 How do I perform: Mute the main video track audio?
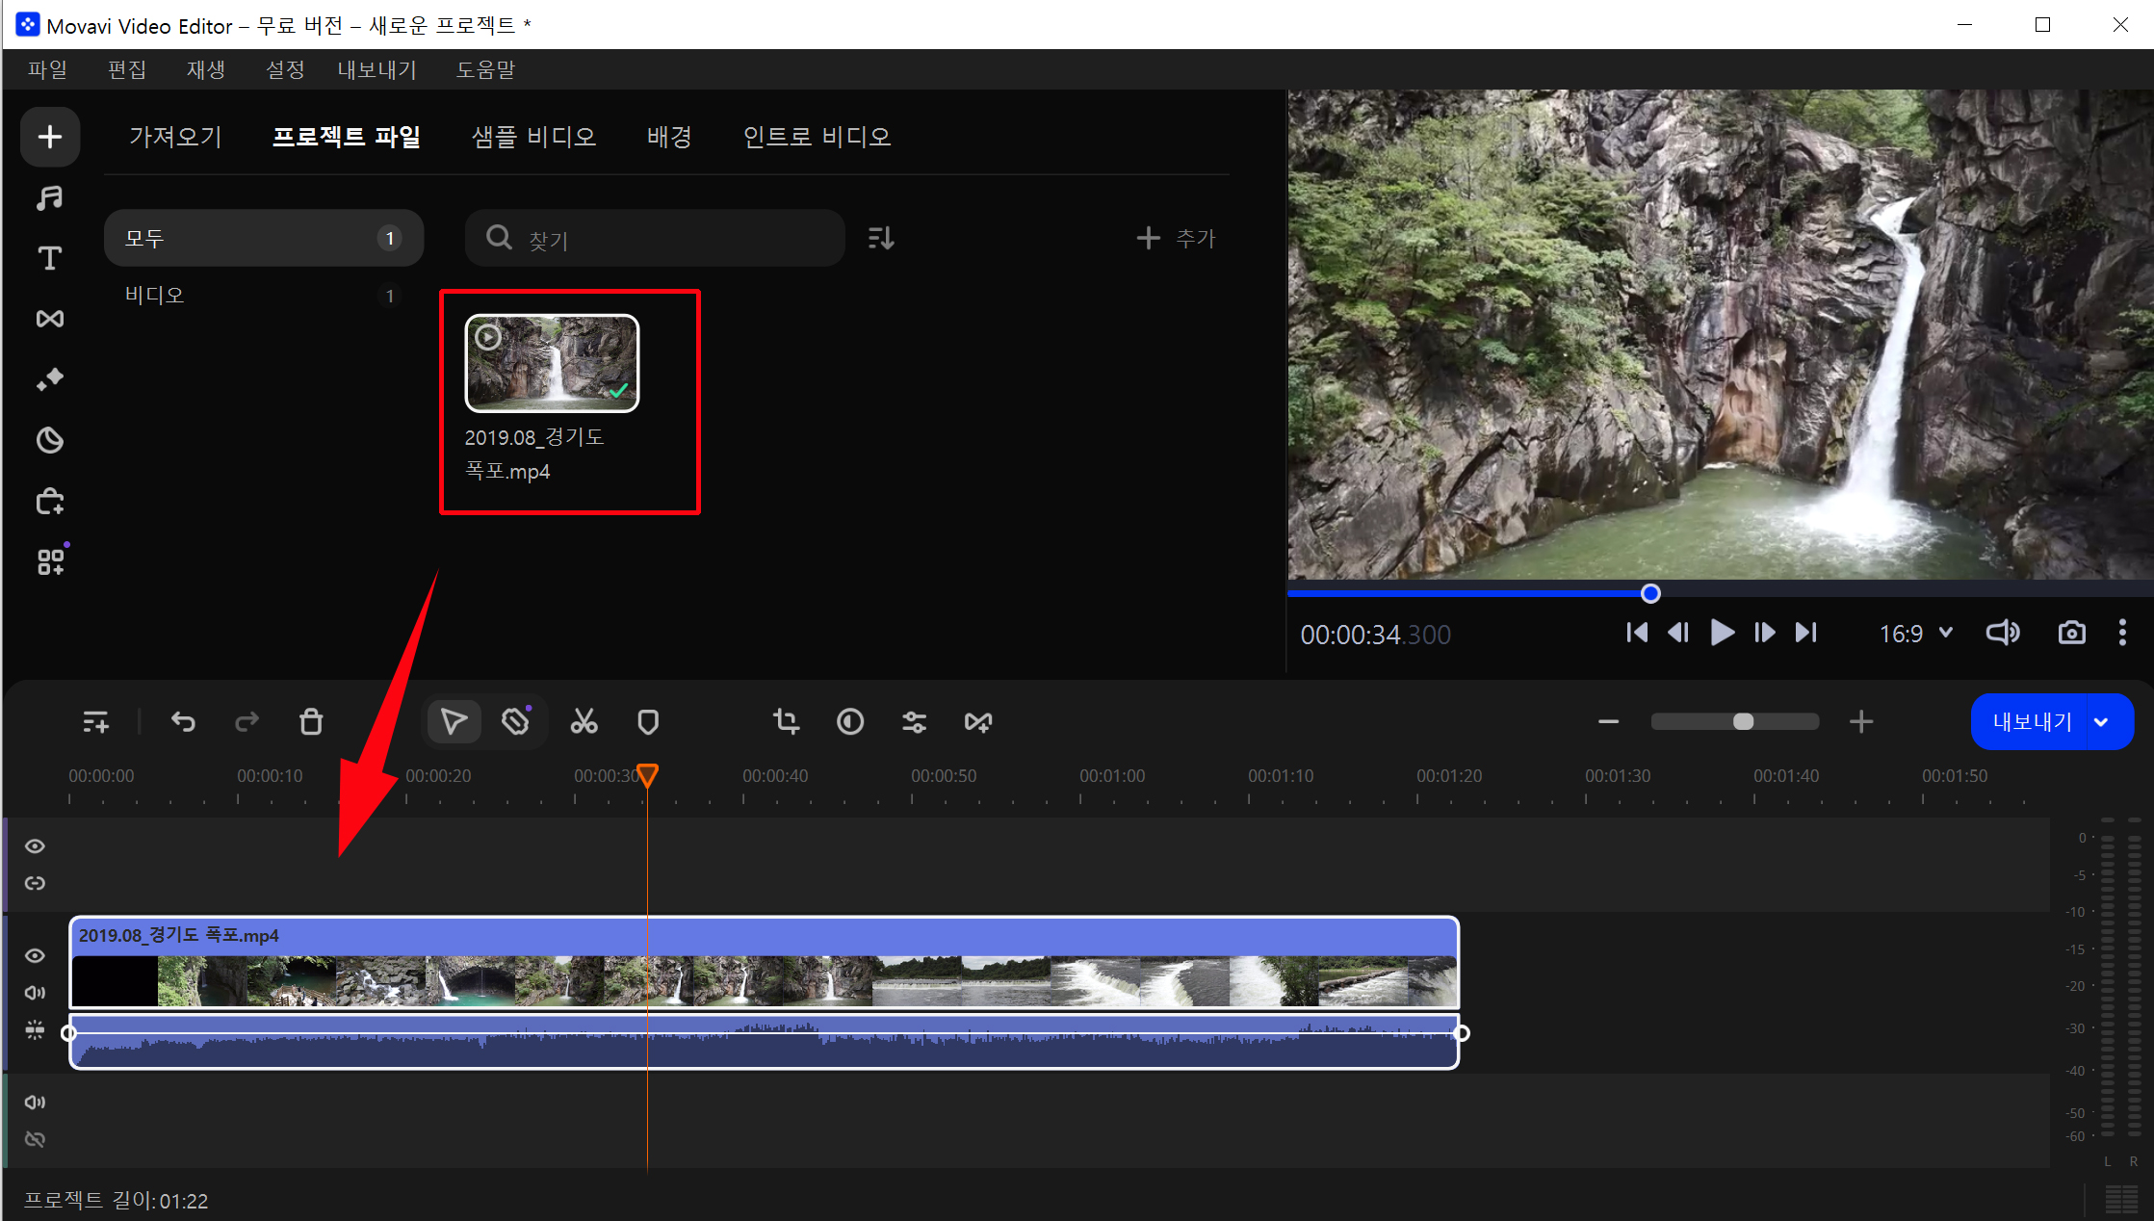coord(35,992)
